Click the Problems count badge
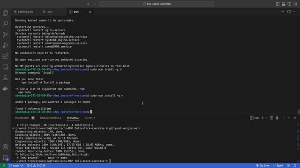The height and width of the screenshot is (168, 300). [x=33, y=118]
